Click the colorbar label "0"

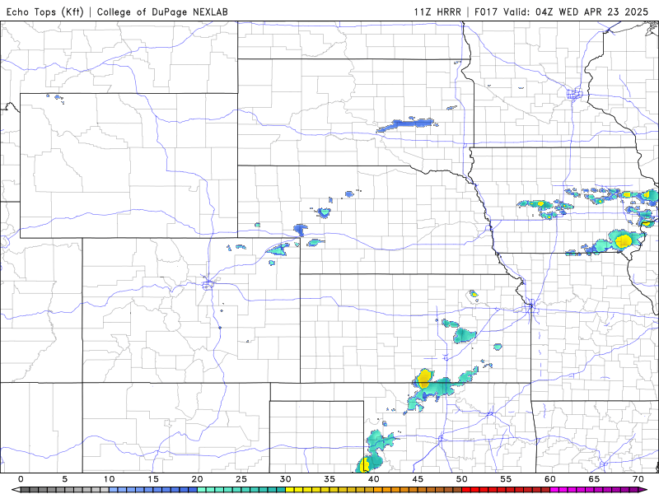21,479
